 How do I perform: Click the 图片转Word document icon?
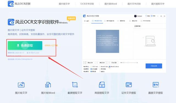48,85
